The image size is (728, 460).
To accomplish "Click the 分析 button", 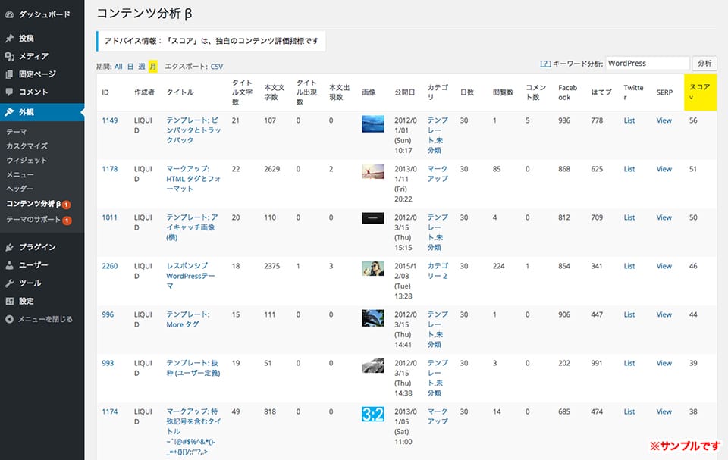I will [x=704, y=63].
